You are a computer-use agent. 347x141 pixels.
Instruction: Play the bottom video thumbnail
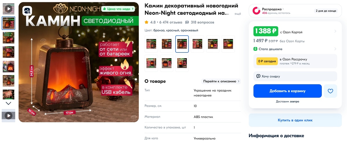[x=9, y=116]
